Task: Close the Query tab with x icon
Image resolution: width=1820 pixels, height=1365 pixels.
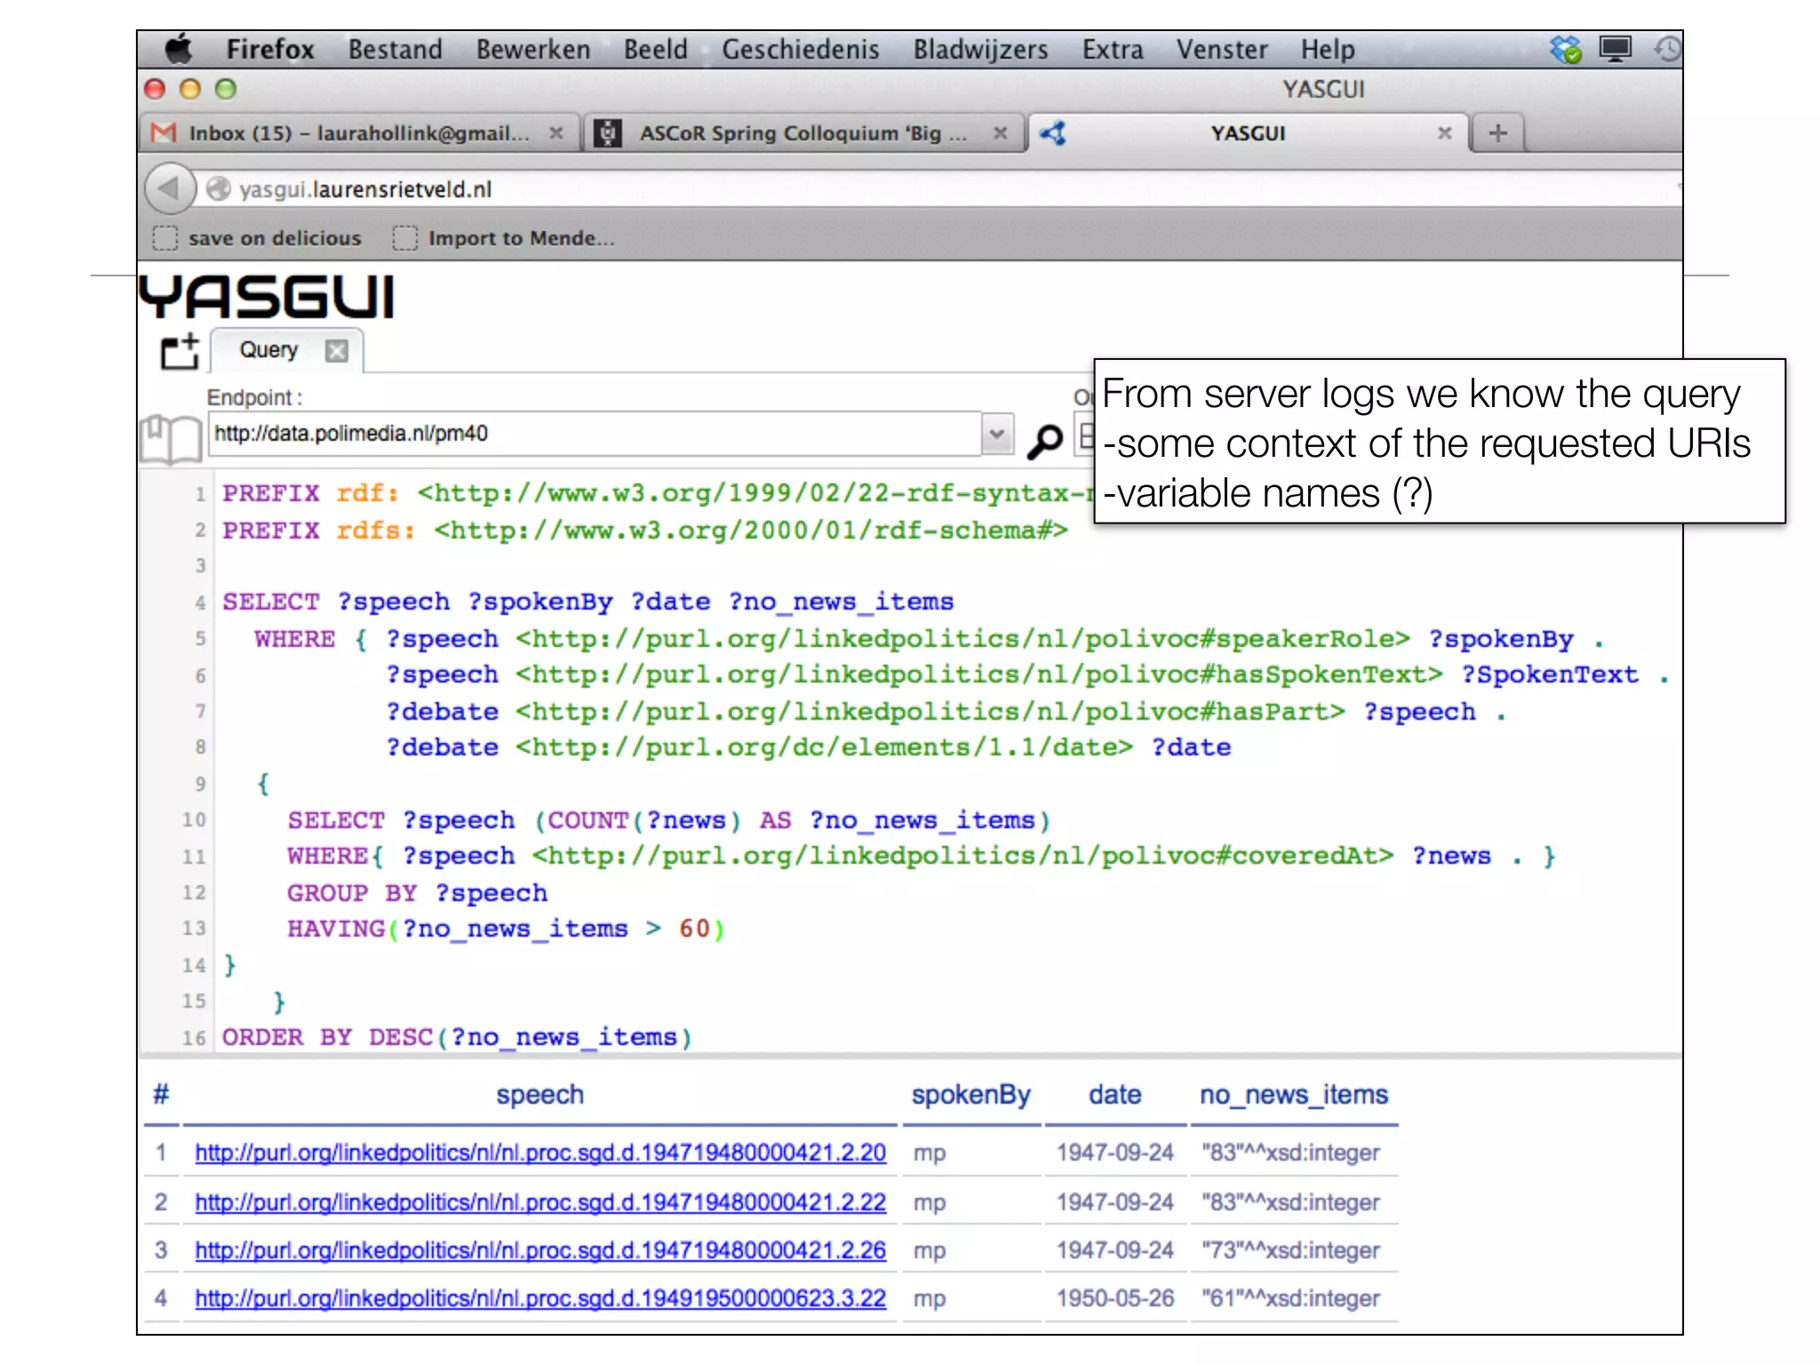Action: coord(336,351)
